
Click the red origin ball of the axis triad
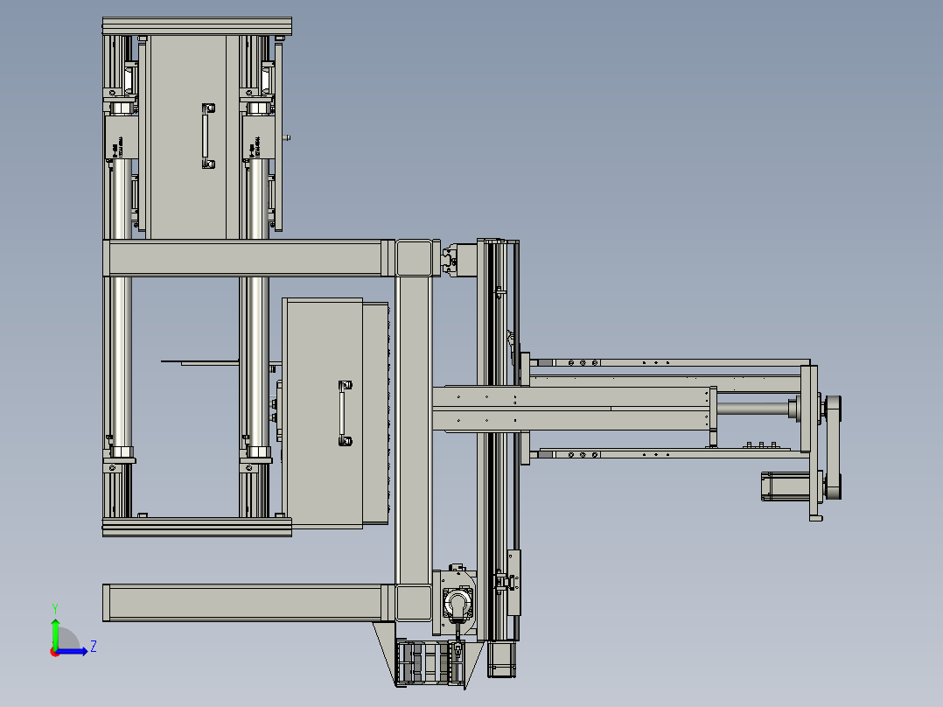tap(54, 653)
